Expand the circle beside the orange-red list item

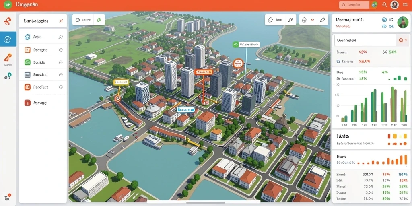click(61, 87)
